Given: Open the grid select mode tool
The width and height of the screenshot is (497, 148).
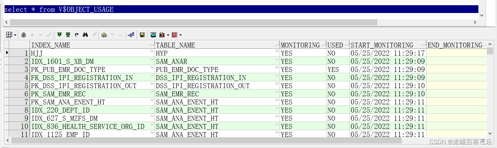Looking at the screenshot, I should [x=9, y=35].
